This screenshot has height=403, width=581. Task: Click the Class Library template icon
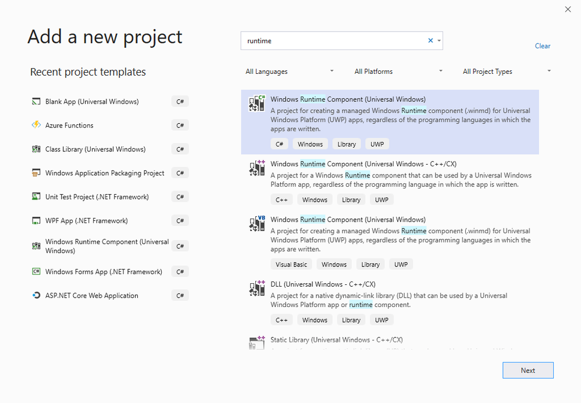point(36,149)
